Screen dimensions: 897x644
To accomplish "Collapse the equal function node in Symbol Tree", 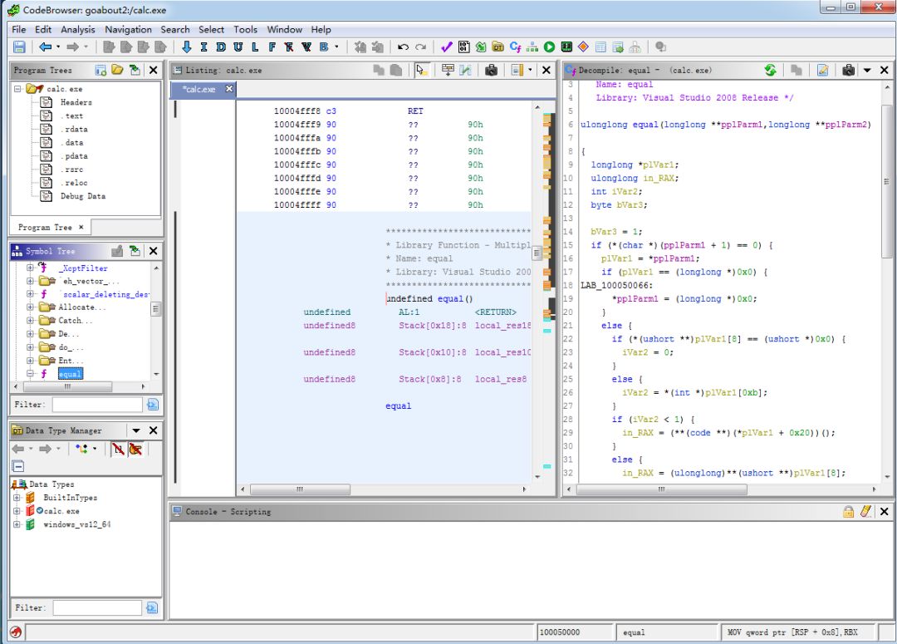I will pyautogui.click(x=31, y=374).
